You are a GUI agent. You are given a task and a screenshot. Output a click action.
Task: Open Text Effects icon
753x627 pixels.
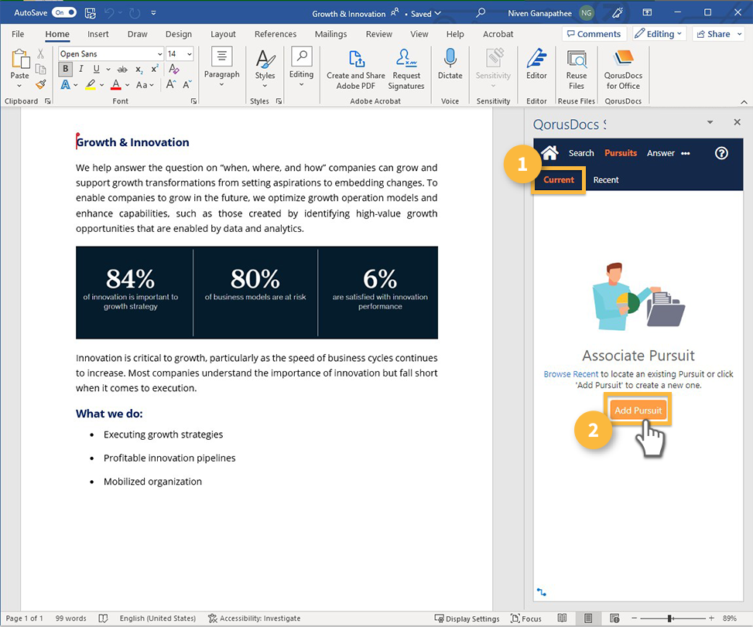(65, 85)
